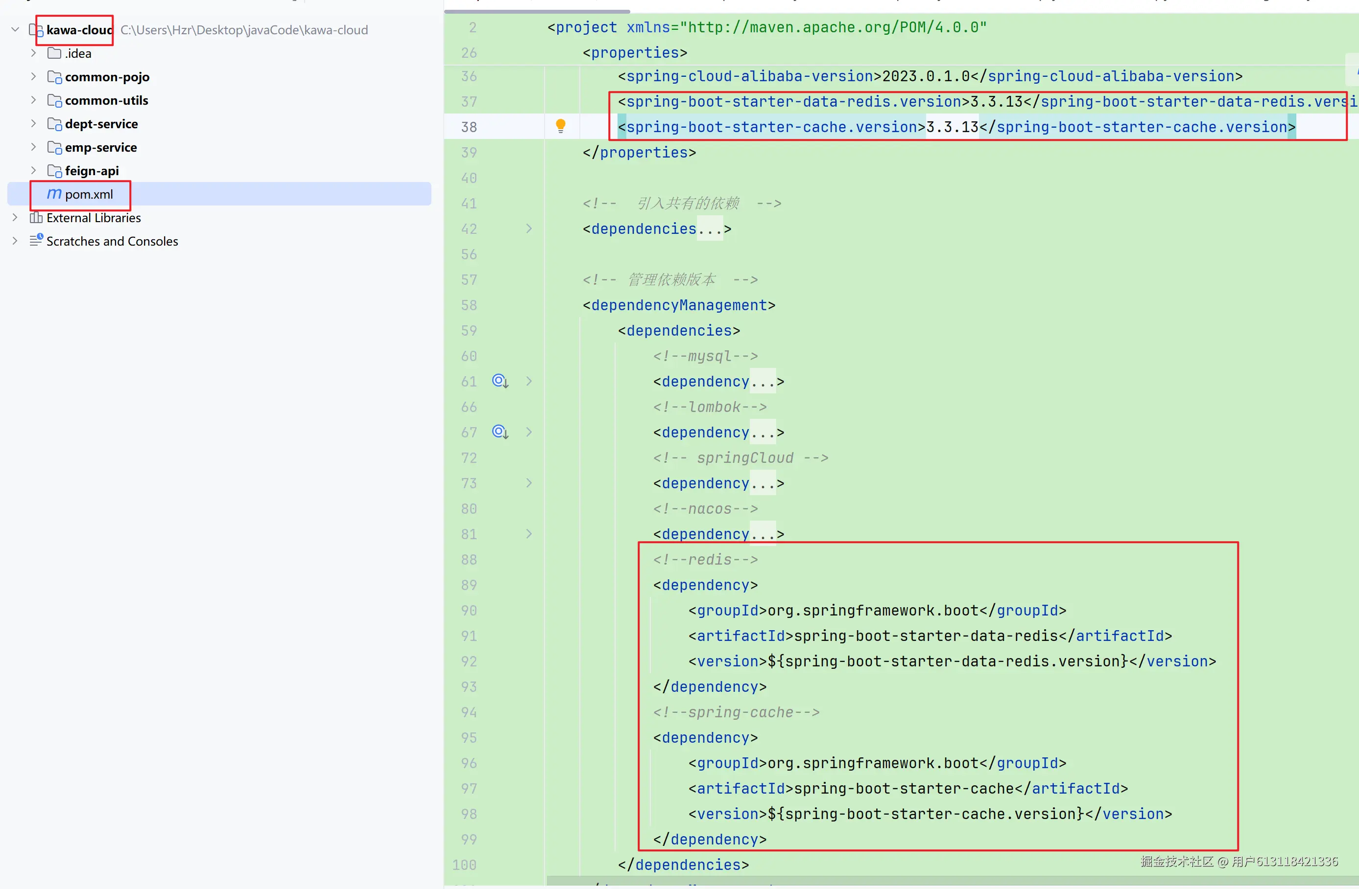Select the emp-service module in tree
Screen dimensions: 1359x889
[x=100, y=147]
